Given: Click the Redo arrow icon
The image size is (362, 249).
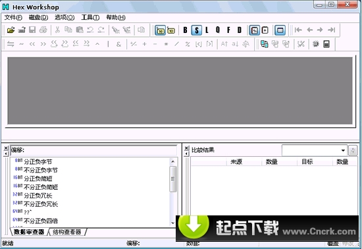Looking at the screenshot, I should pyautogui.click(x=101, y=30).
